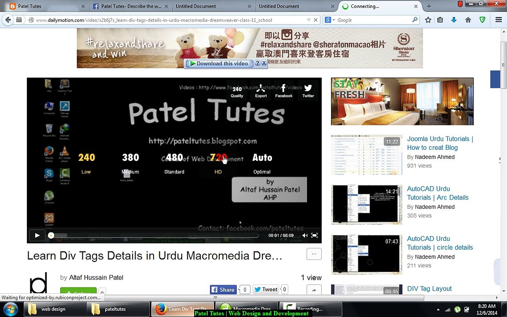Screen dimensions: 507x317
Task: Share the video on Facebook
Action: [223, 290]
